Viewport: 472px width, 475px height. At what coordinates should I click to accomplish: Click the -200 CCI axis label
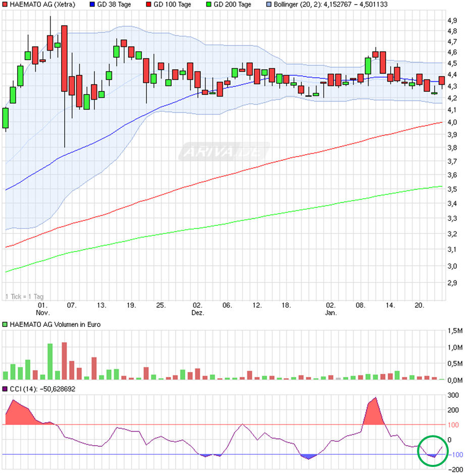coord(455,469)
